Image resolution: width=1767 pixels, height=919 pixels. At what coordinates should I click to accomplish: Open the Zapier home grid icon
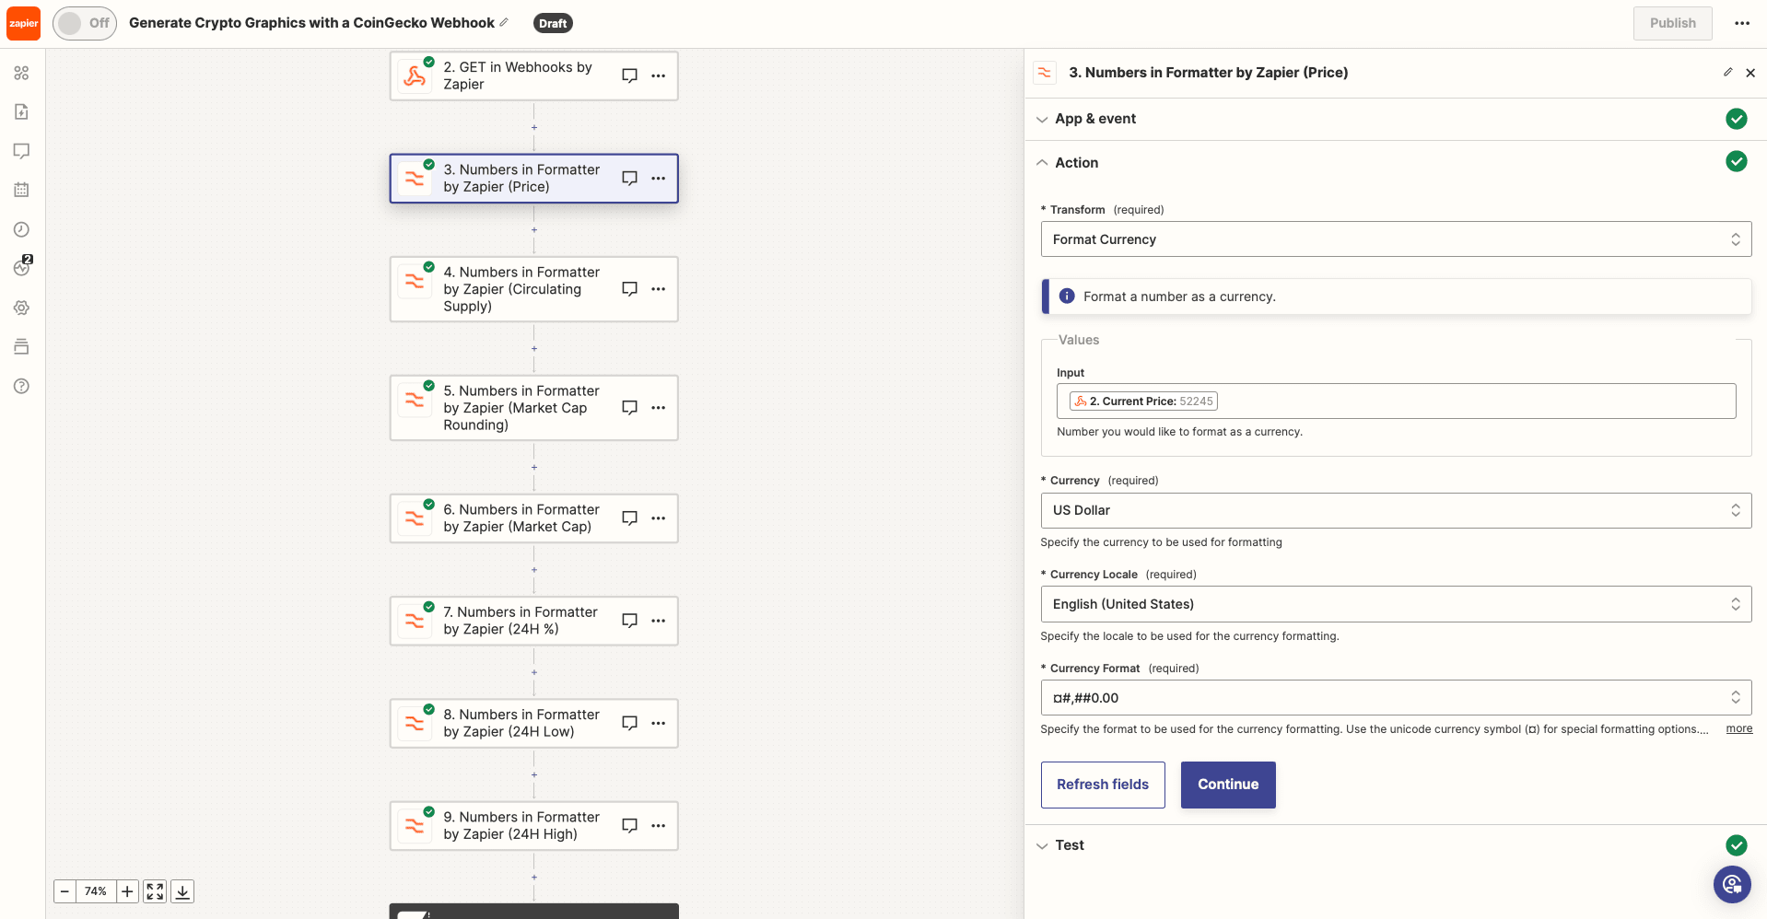[21, 73]
